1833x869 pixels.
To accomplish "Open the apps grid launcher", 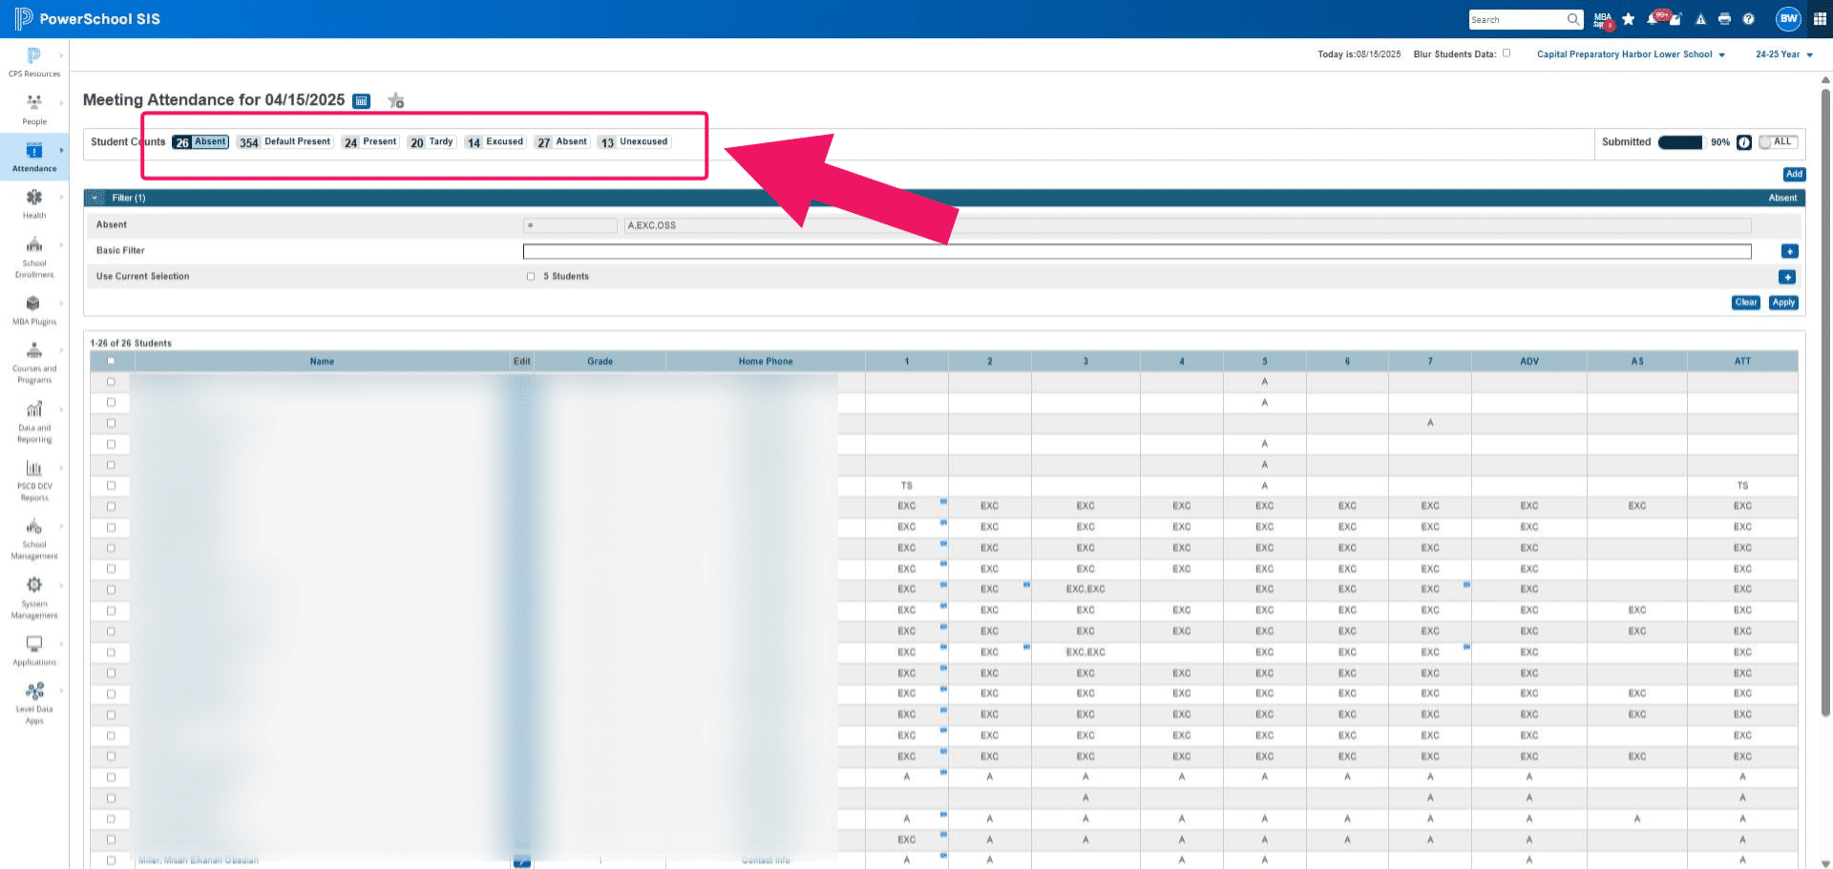I will click(x=1820, y=19).
